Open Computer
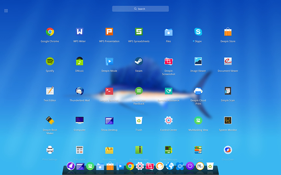The image size is (281, 175). [79, 120]
